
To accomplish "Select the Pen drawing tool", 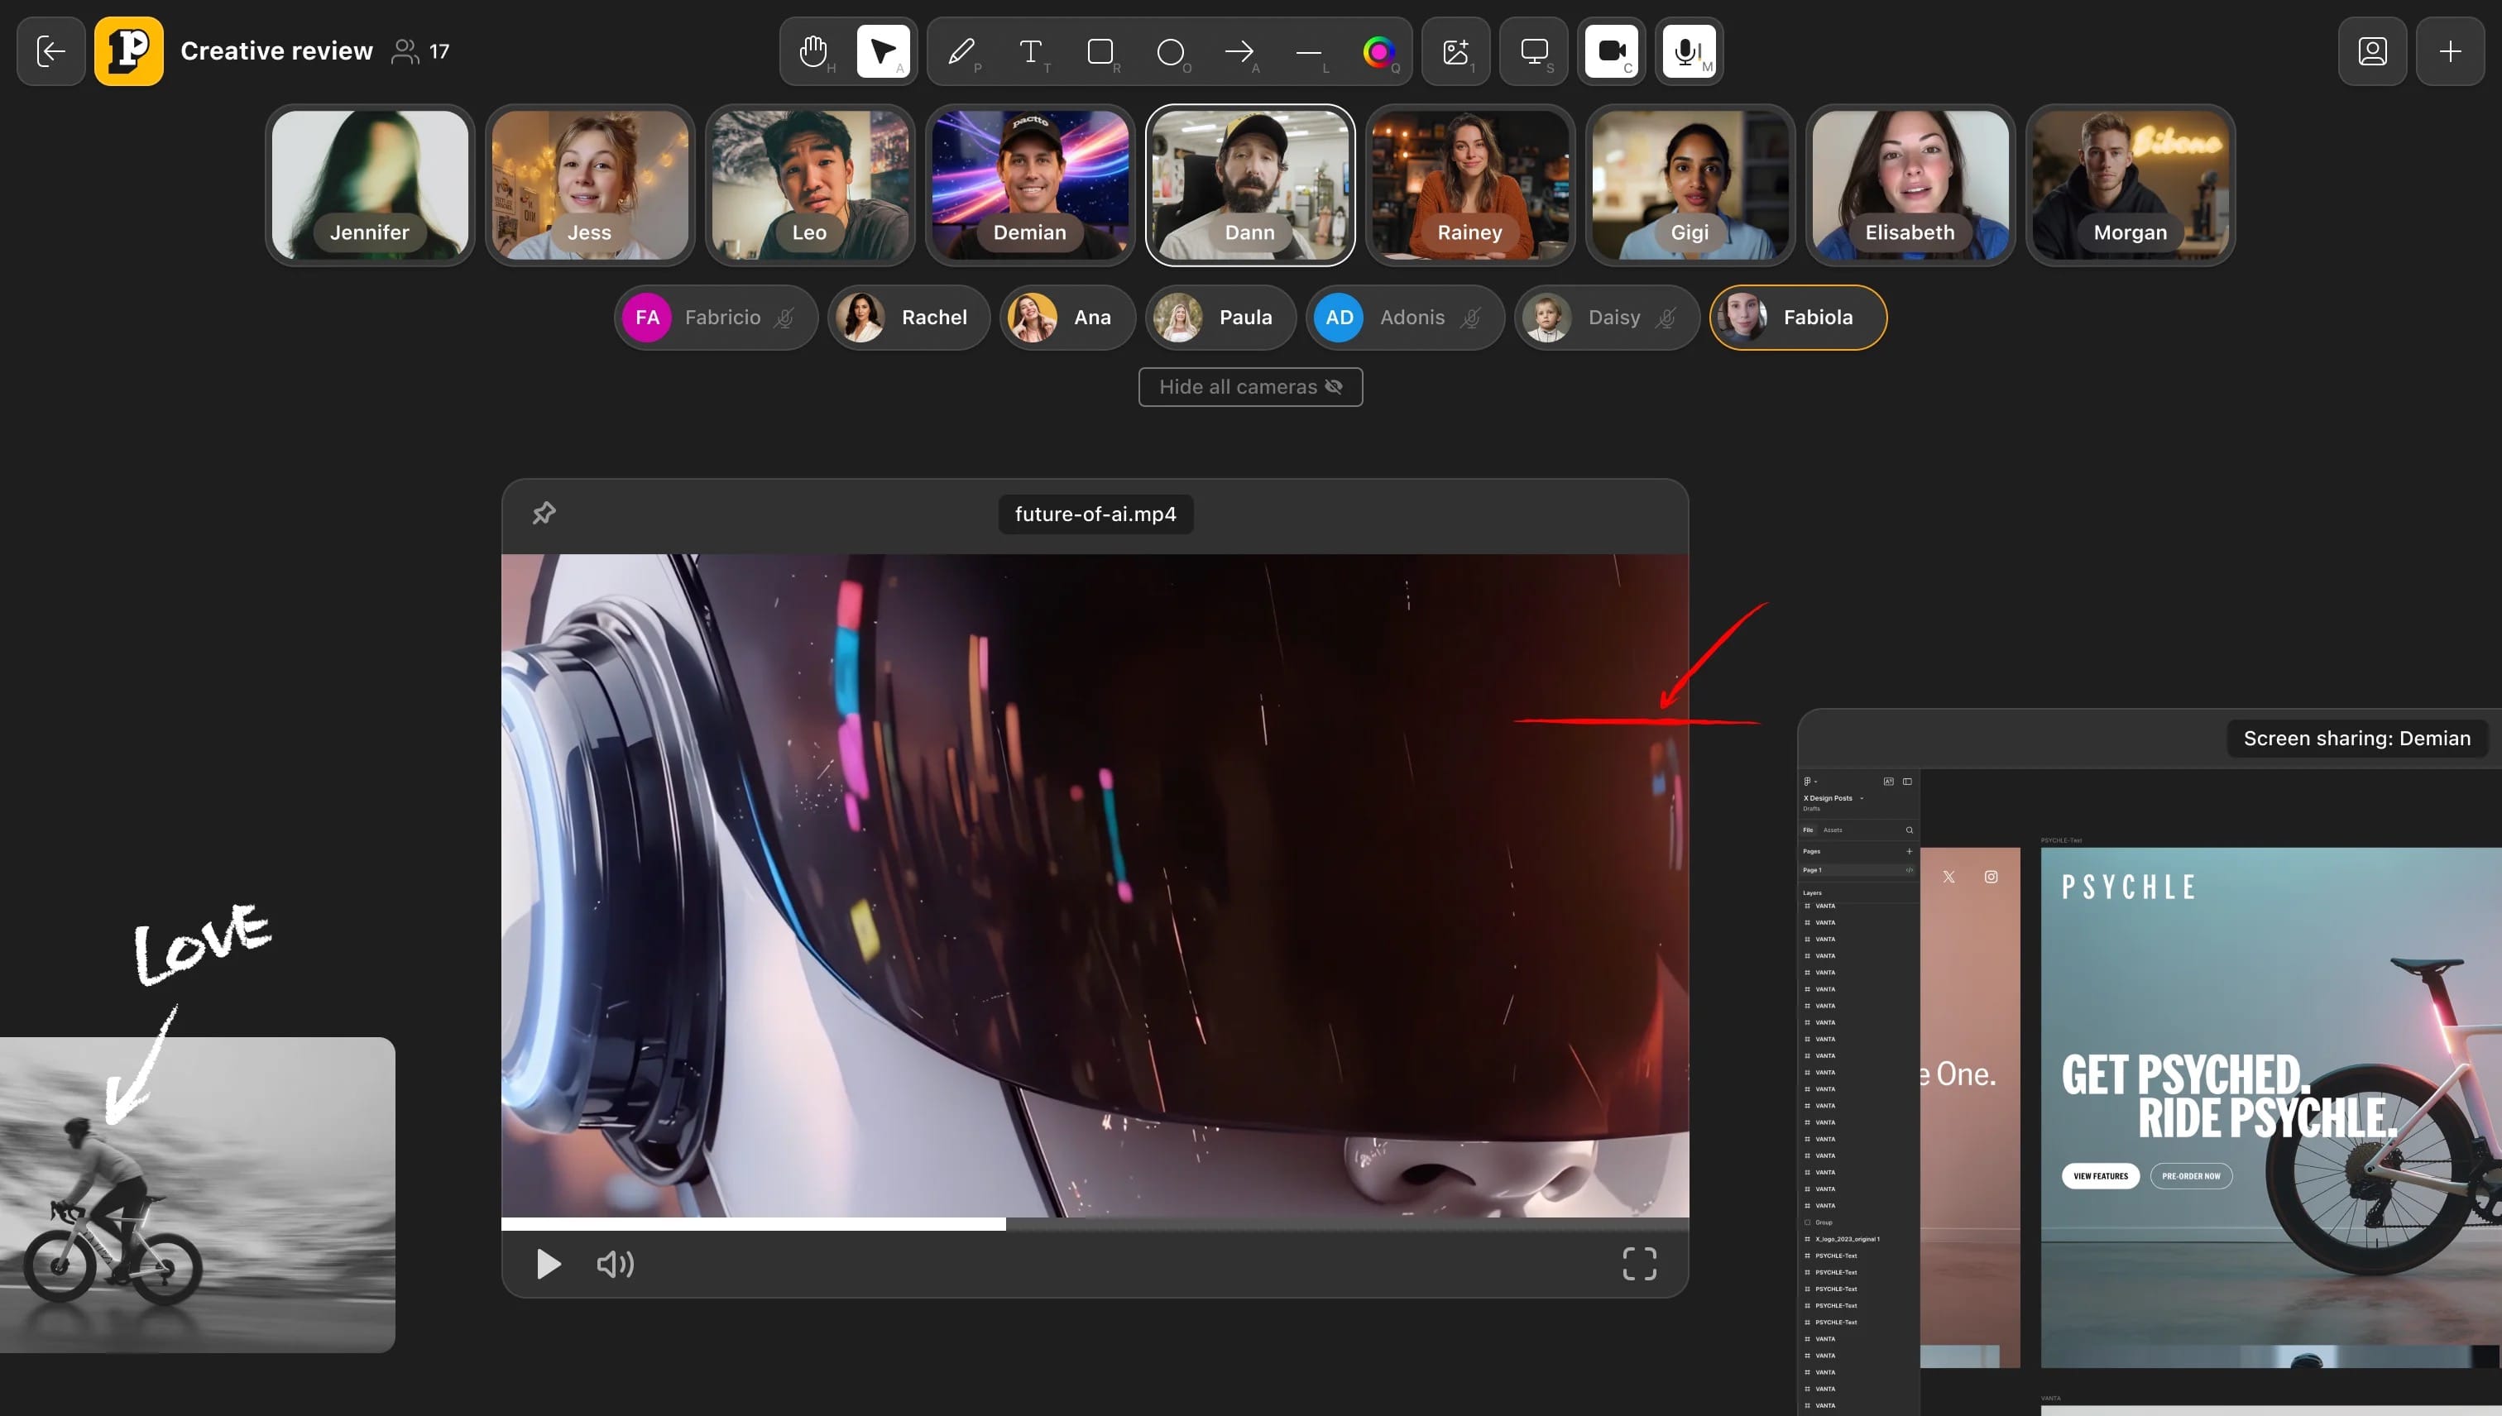I will (x=961, y=50).
